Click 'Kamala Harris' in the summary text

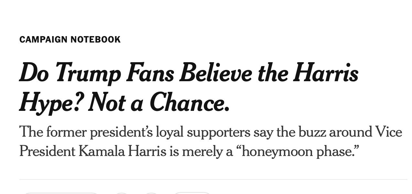[x=122, y=151]
